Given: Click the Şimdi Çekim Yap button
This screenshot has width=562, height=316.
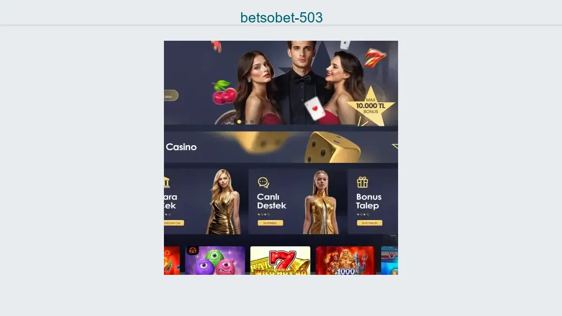Looking at the screenshot, I should point(174,223).
